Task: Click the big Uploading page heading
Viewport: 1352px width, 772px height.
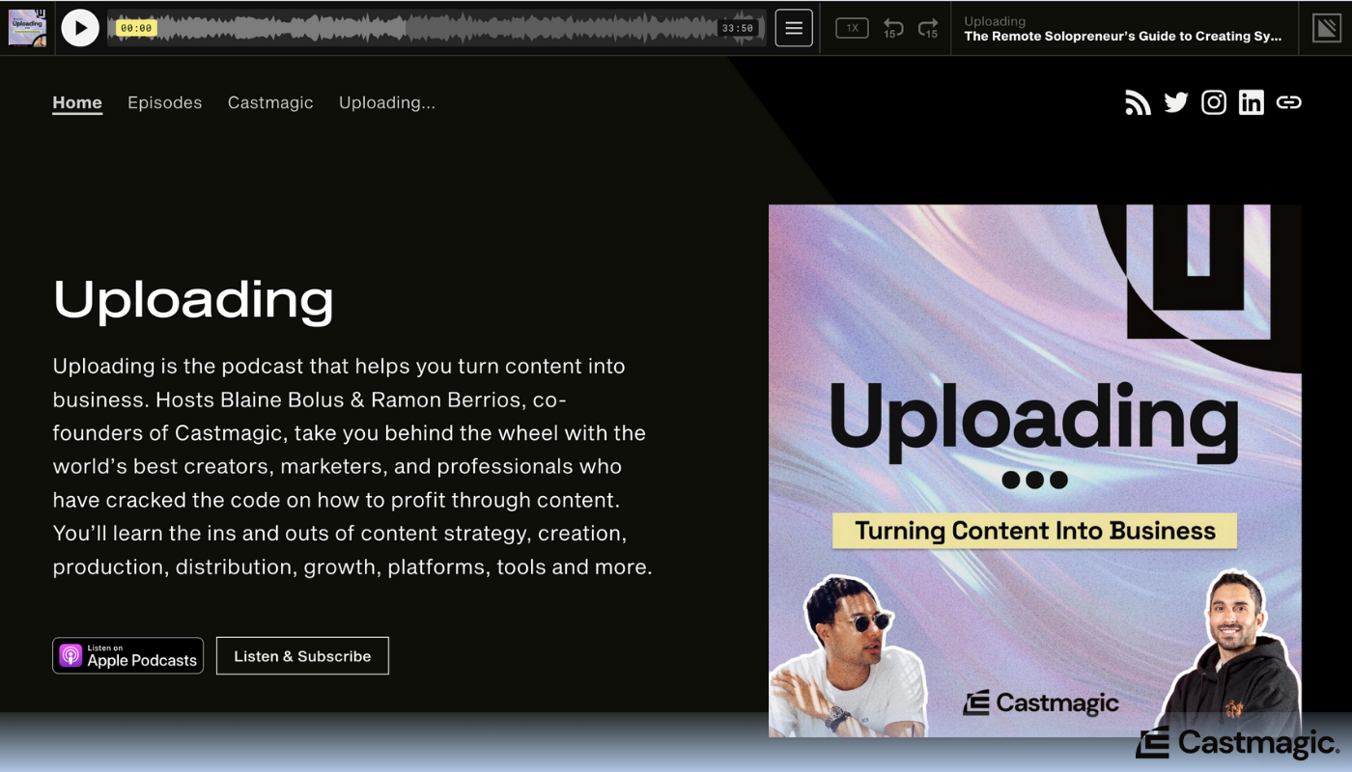Action: click(193, 299)
